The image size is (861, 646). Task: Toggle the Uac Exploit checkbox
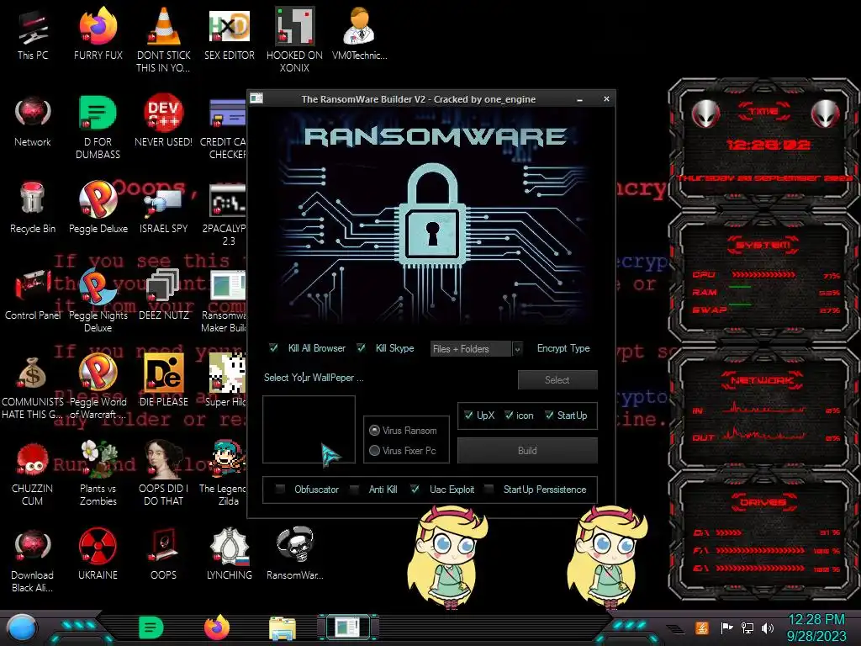[x=415, y=489]
